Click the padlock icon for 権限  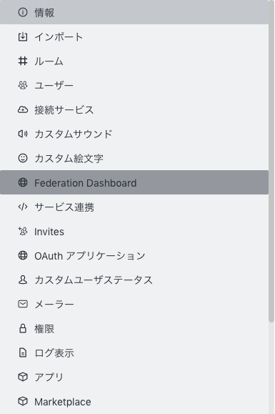(23, 328)
